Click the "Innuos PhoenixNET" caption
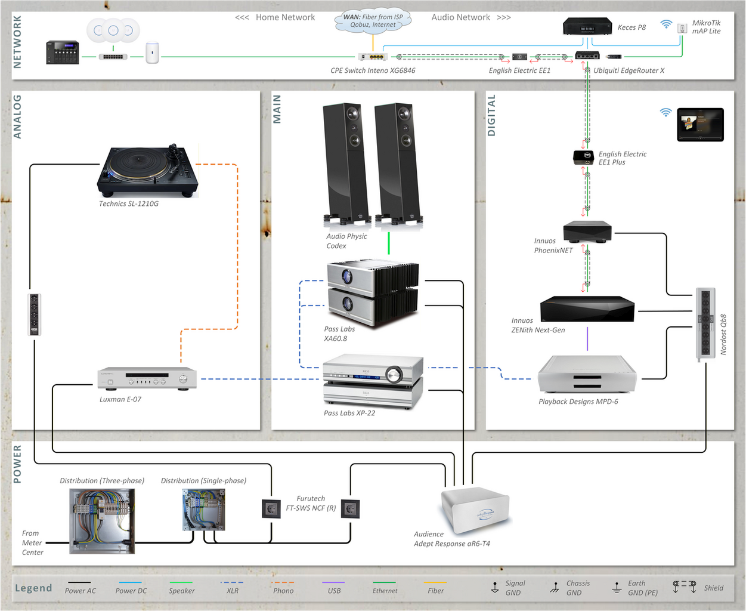This screenshot has width=746, height=611. 553,245
